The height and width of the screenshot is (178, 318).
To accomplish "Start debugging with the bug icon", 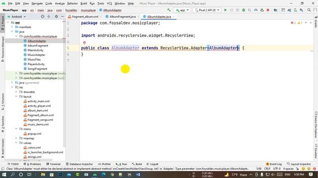I will [243, 10].
